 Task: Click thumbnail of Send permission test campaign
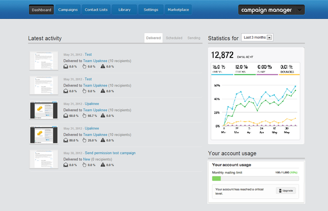click(44, 159)
